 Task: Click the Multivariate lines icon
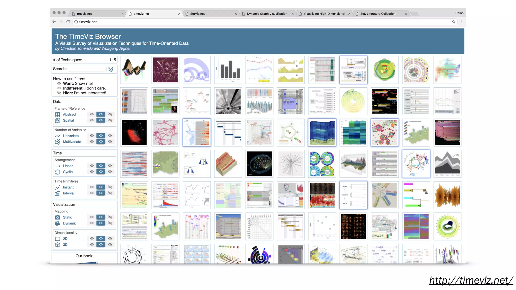click(x=57, y=142)
